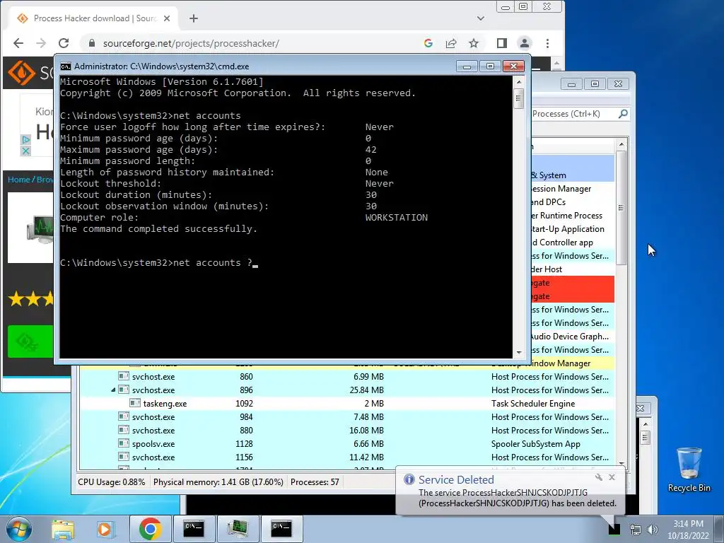Switch to first cmd taskbar button
The height and width of the screenshot is (543, 724).
[194, 529]
